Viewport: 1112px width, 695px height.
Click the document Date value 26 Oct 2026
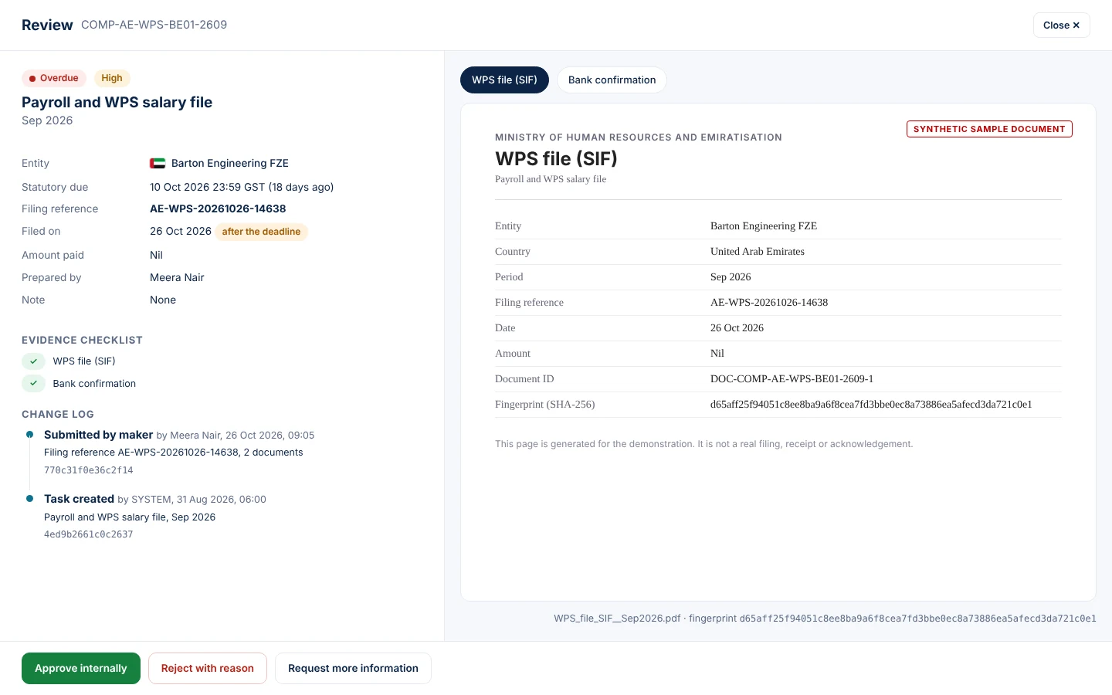click(737, 327)
